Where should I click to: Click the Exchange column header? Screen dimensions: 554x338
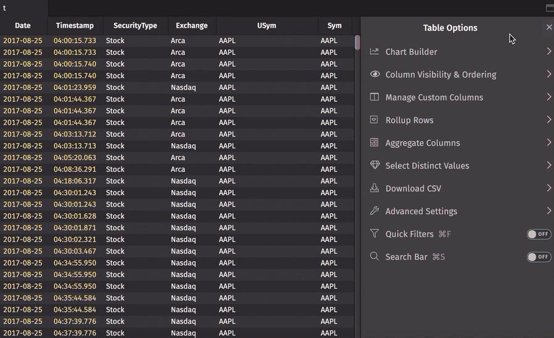(x=191, y=26)
